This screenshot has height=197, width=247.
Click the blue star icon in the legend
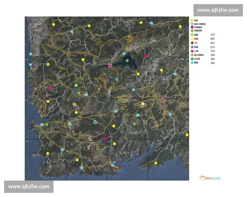pos(192,47)
